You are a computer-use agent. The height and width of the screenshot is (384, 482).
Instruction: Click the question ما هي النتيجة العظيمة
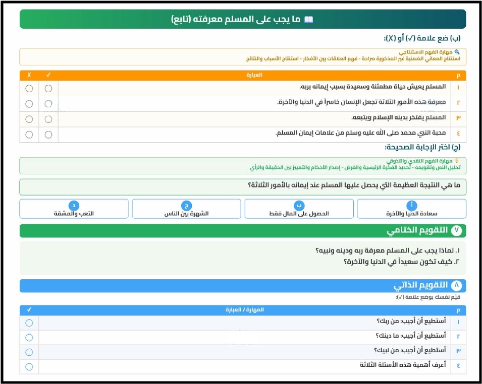point(354,185)
